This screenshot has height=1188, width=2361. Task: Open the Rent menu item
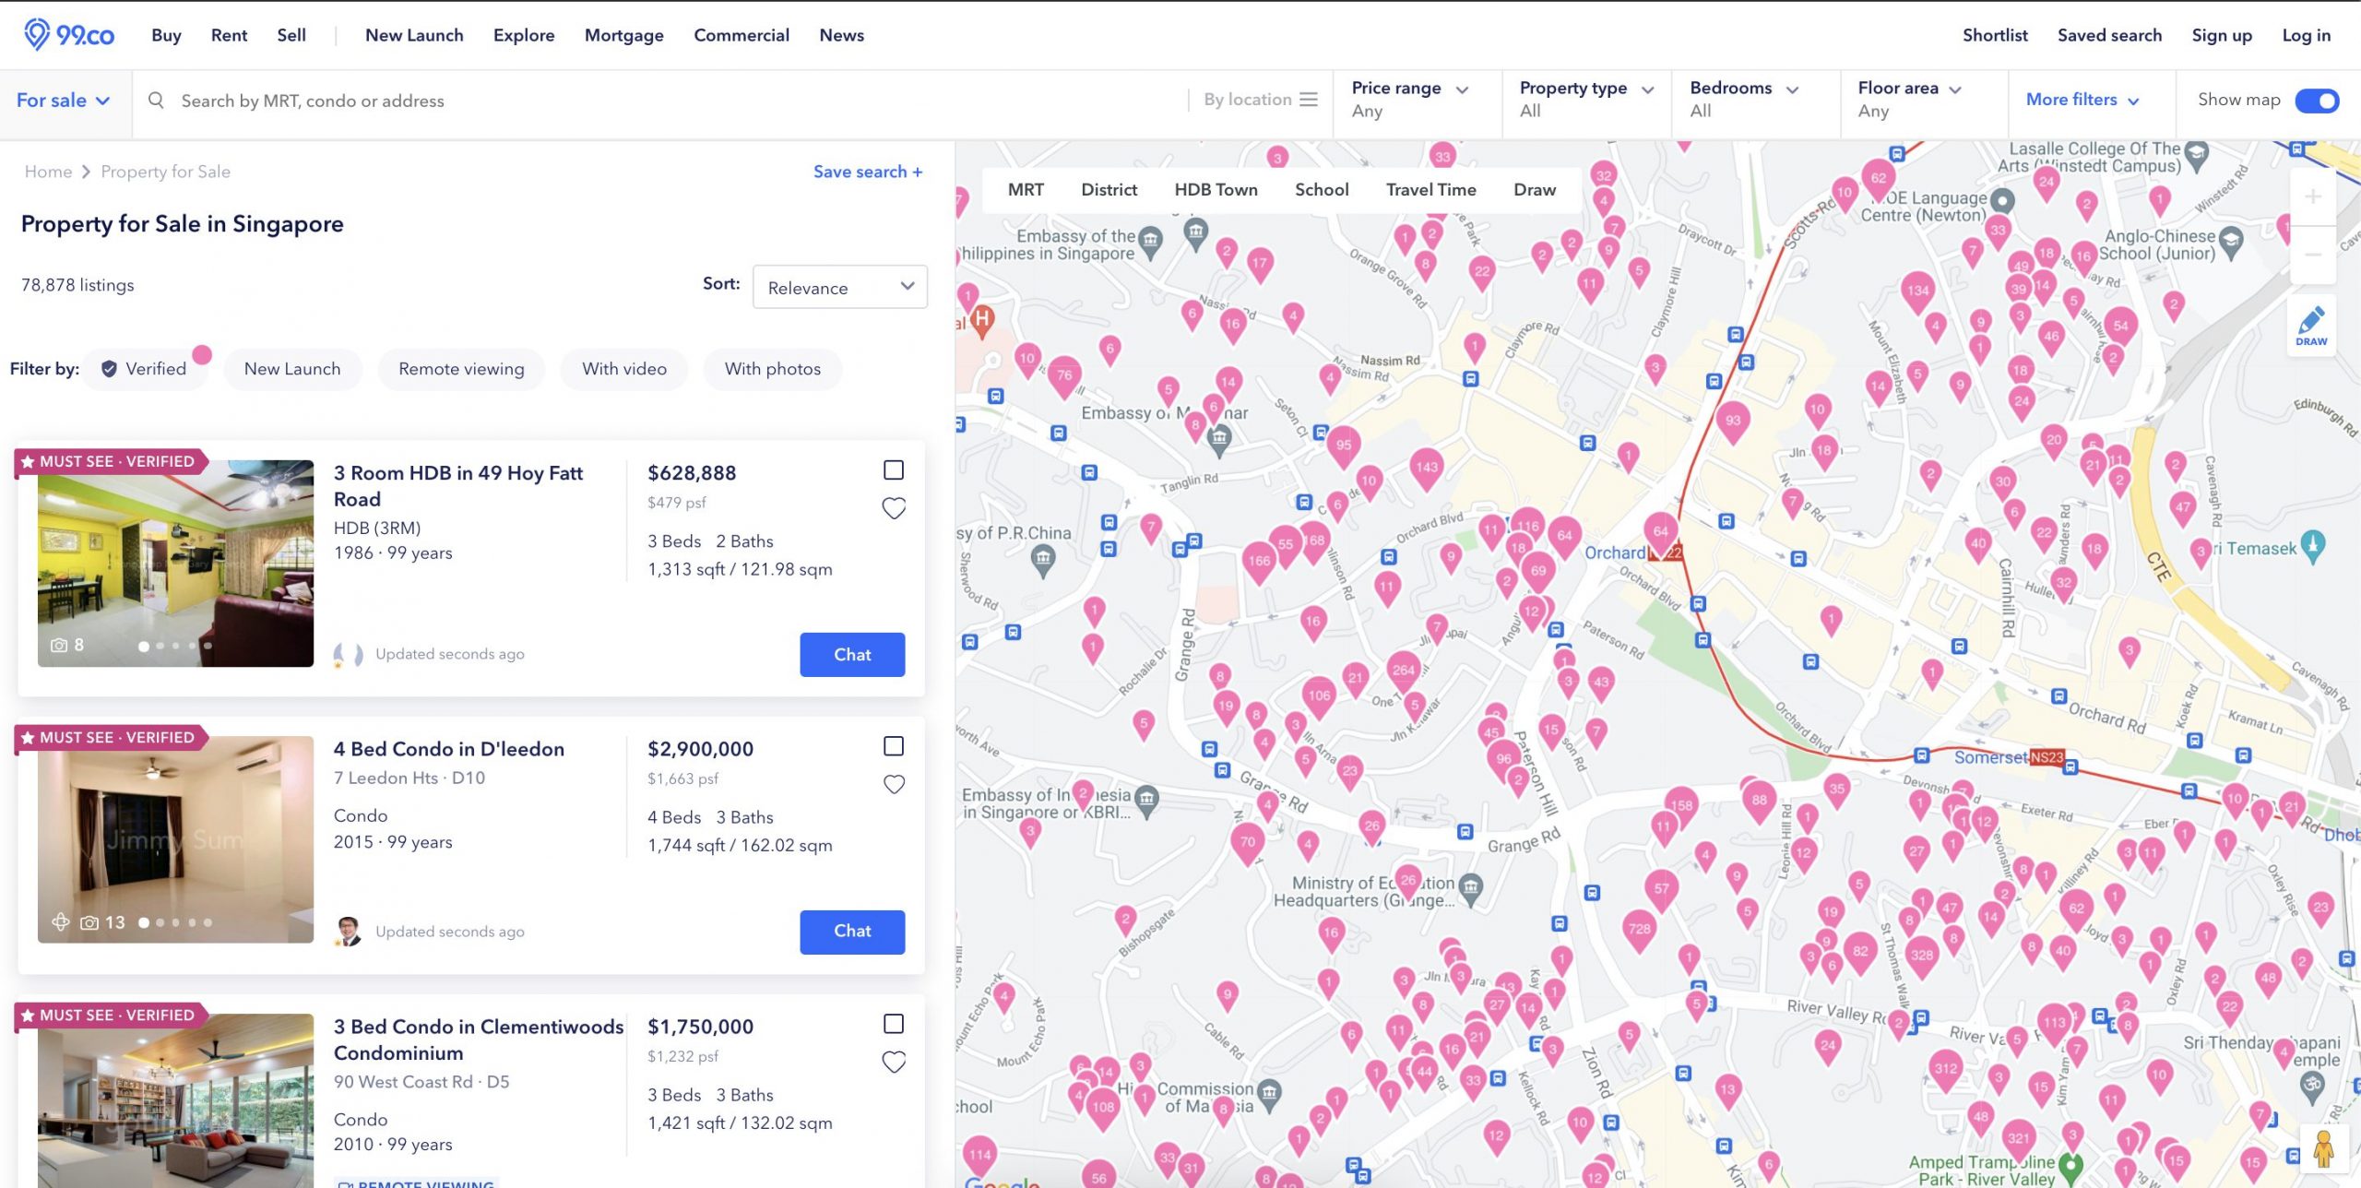coord(229,35)
